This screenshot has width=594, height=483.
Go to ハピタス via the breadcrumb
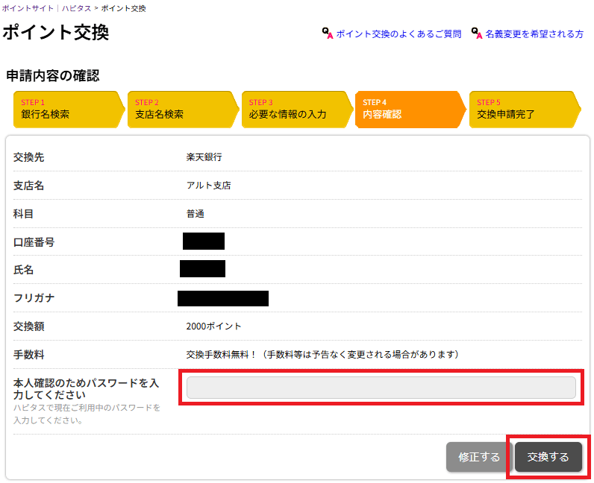coord(76,8)
